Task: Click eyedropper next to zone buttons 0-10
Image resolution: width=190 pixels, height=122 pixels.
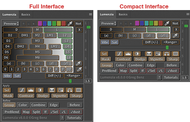Action: [79, 69]
